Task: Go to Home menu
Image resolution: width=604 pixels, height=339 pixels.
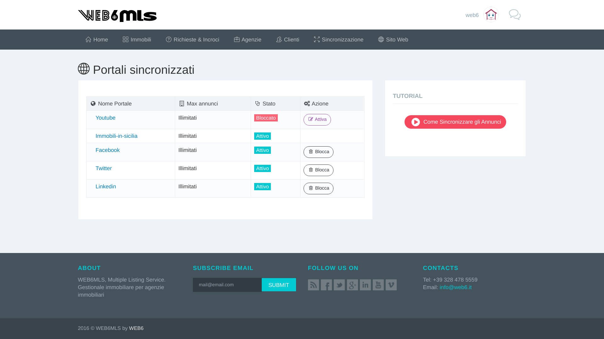Action: tap(97, 40)
